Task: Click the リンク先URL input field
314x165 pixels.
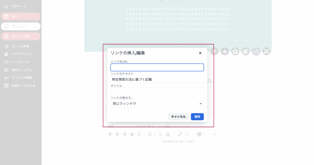Action: tap(157, 67)
